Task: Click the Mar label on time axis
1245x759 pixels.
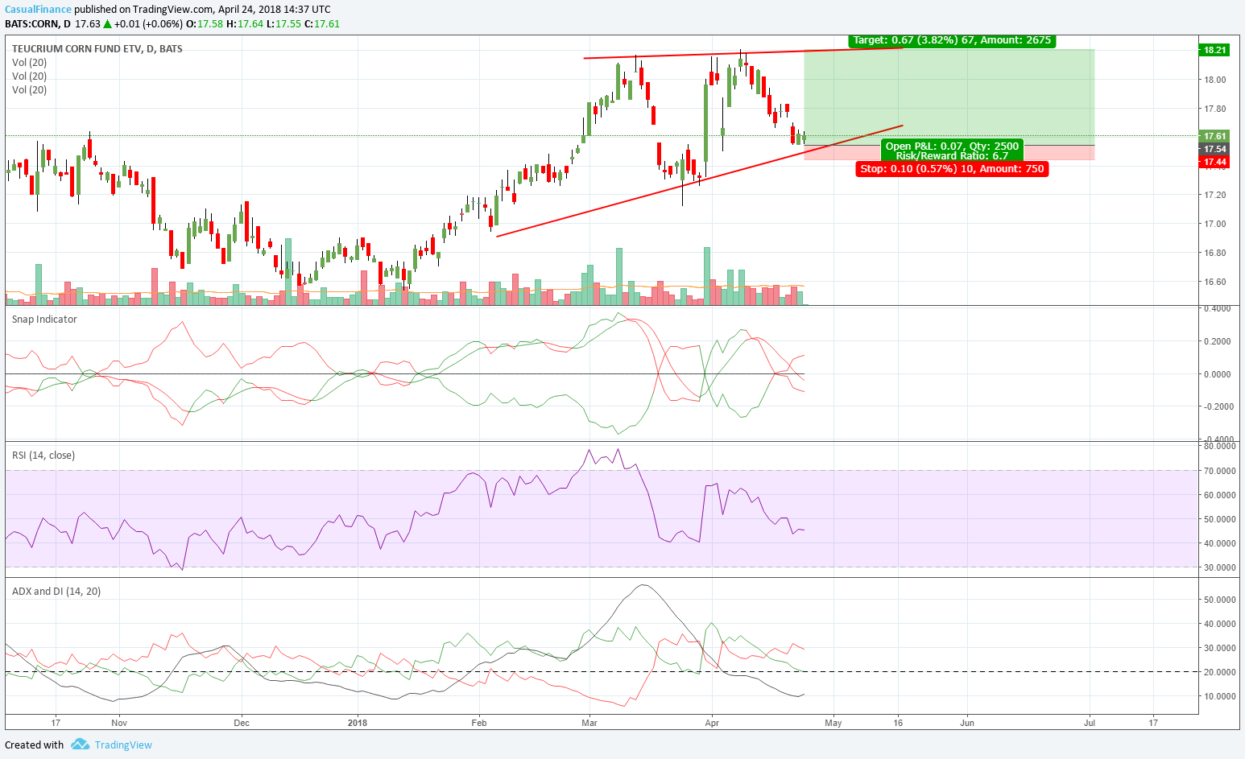Action: pyautogui.click(x=589, y=723)
